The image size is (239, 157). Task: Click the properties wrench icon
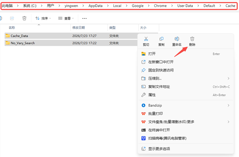click(x=143, y=95)
